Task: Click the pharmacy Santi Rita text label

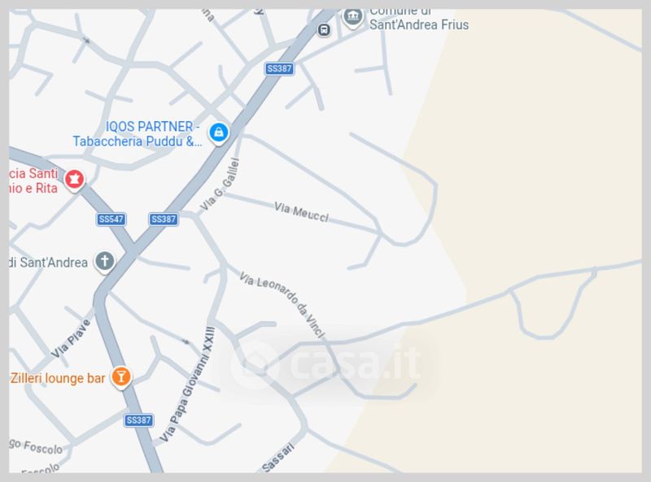Action: point(33,181)
